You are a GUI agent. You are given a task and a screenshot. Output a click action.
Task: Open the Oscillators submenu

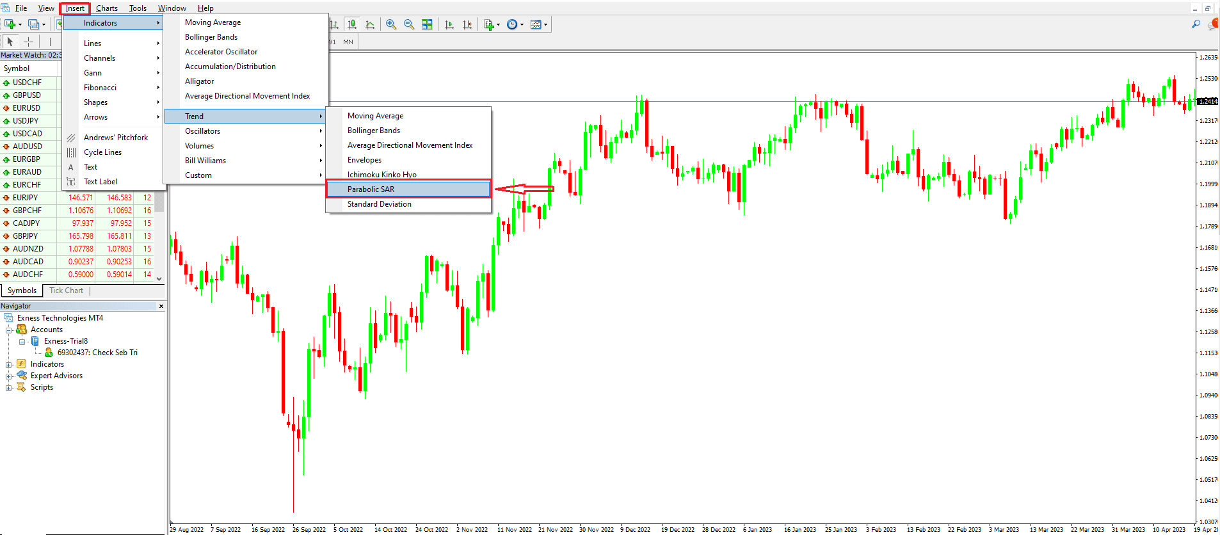pyautogui.click(x=245, y=131)
